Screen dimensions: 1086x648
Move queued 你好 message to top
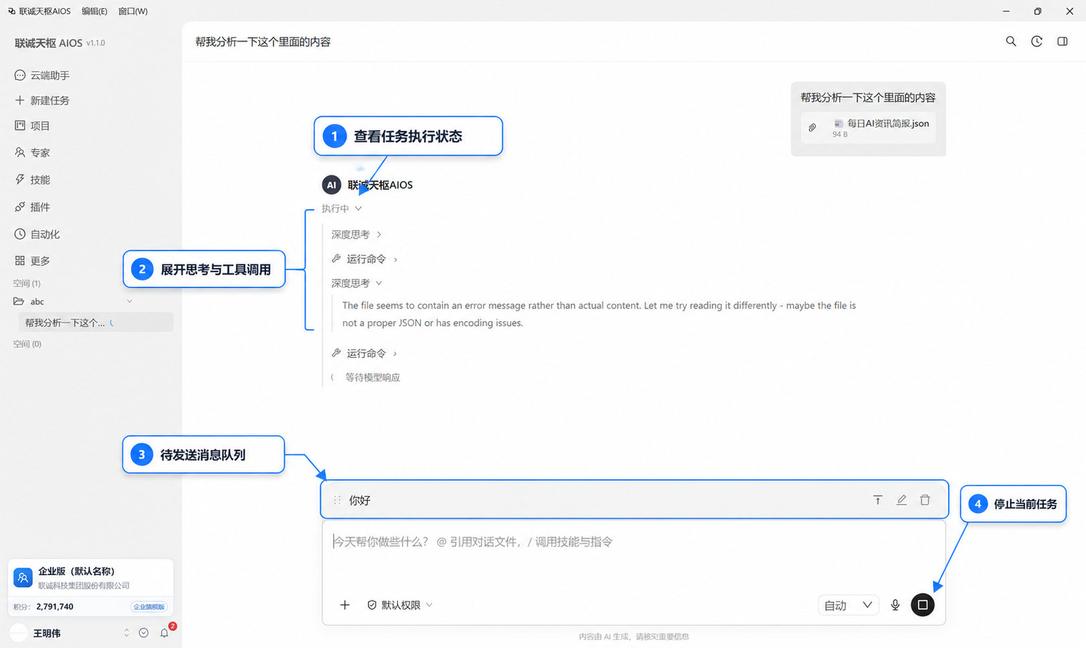coord(878,500)
